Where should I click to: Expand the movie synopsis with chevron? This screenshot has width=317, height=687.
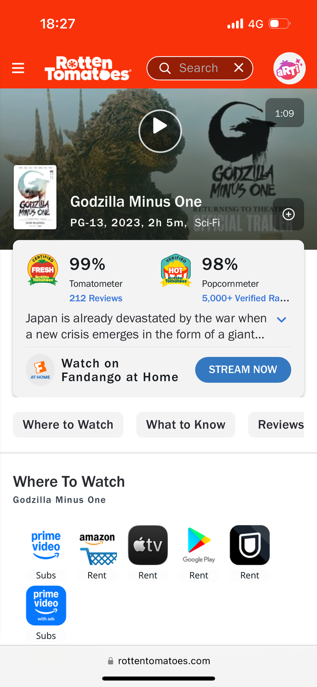coord(281,320)
